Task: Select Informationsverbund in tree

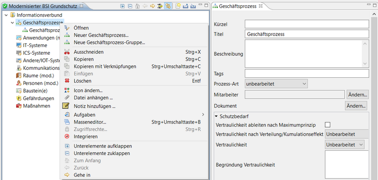Action: (x=39, y=15)
